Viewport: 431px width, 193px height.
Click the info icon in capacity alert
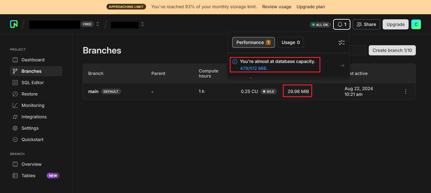click(235, 62)
